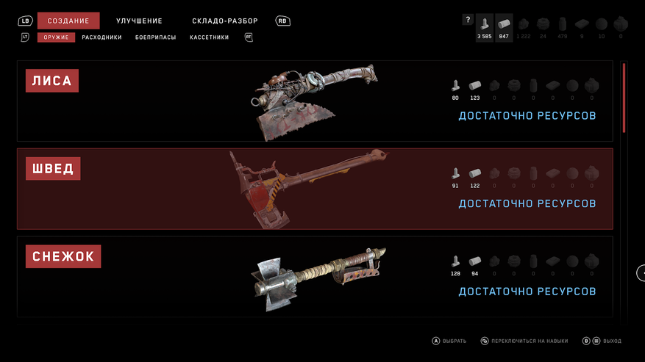Select the Снежок weapon card

pos(315,277)
